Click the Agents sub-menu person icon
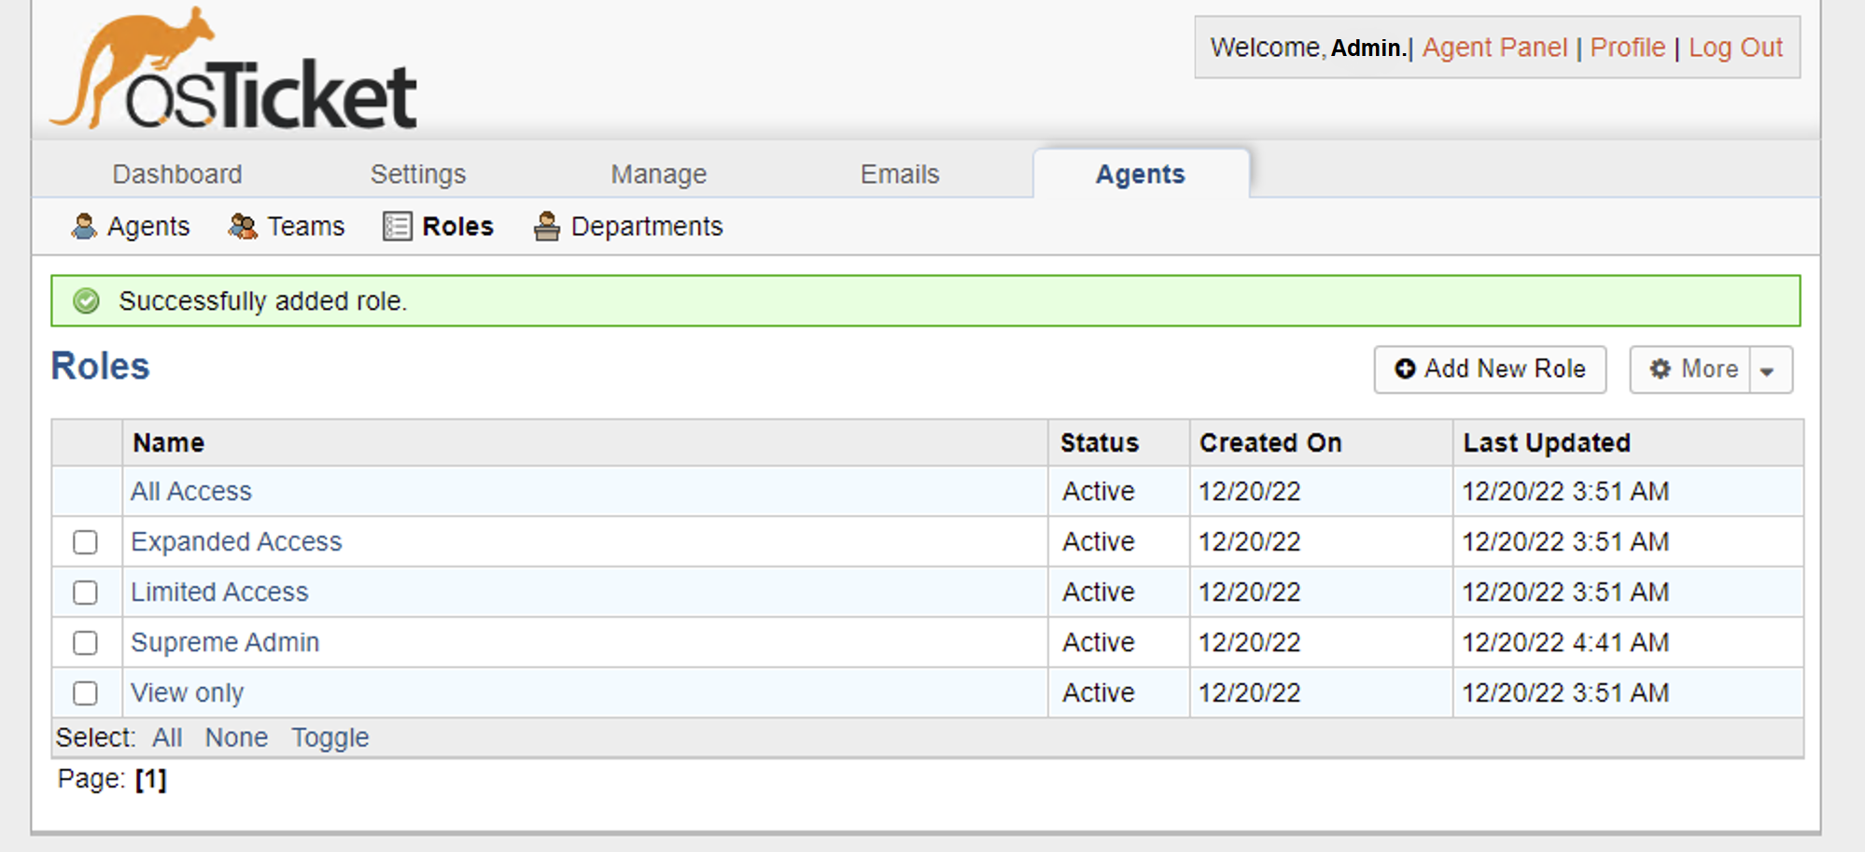 [84, 226]
